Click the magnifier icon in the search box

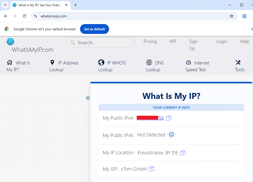[73, 42]
